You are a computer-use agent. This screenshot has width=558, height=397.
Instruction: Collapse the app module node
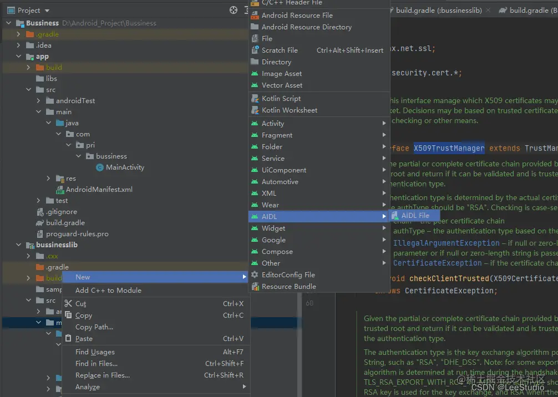[18, 56]
